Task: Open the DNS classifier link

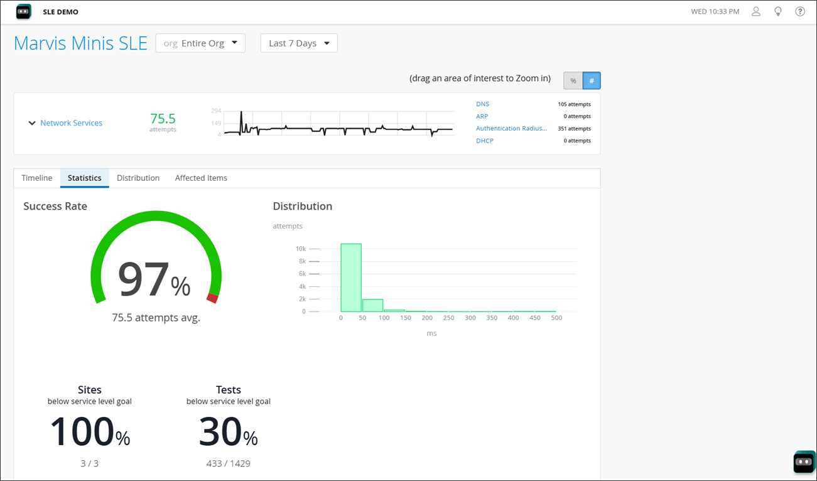Action: [x=481, y=104]
